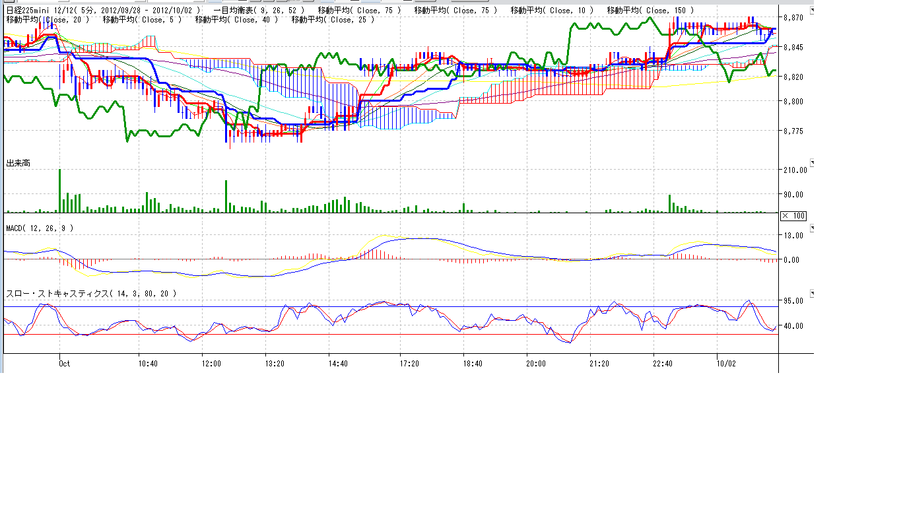Select the 出来高 volume pane label
The width and height of the screenshot is (903, 507).
[18, 163]
